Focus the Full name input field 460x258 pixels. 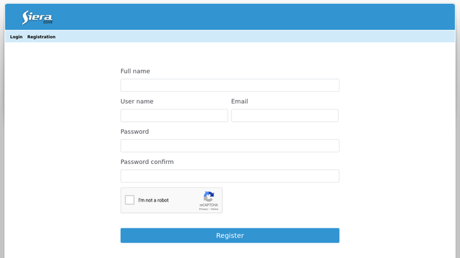pyautogui.click(x=230, y=85)
